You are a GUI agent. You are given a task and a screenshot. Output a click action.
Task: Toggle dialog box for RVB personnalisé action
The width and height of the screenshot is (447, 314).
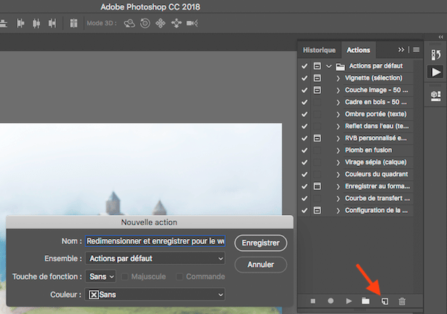[x=317, y=138]
